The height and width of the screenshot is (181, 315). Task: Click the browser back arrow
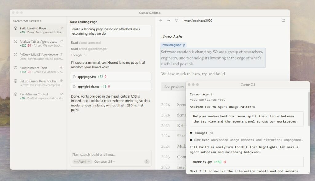click(161, 21)
